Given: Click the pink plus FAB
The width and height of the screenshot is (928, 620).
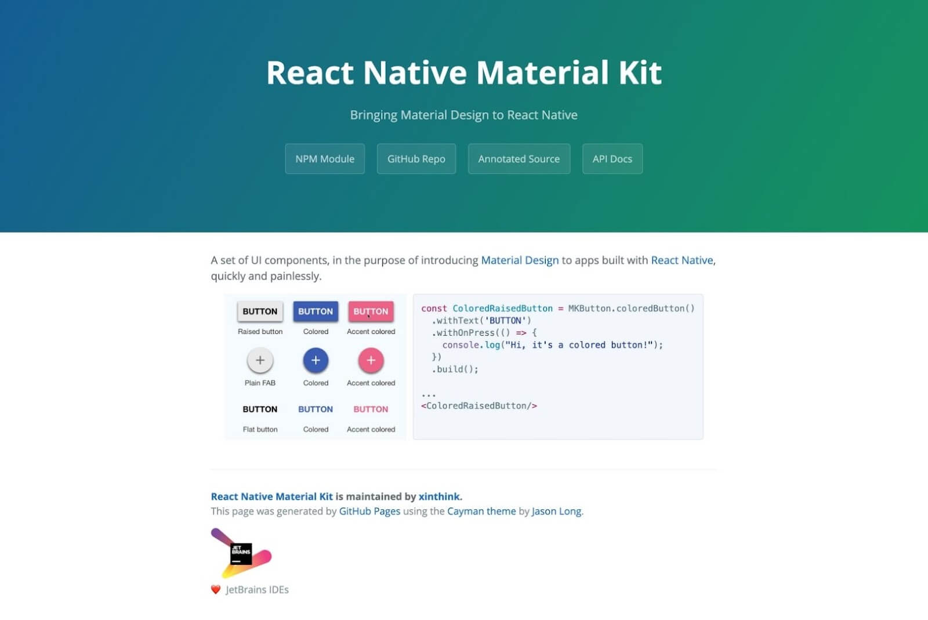Looking at the screenshot, I should (371, 360).
